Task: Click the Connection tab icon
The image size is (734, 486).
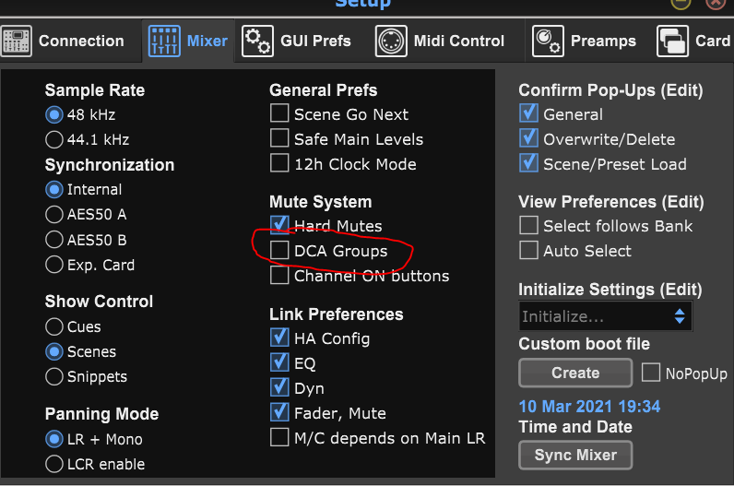Action: [x=17, y=41]
